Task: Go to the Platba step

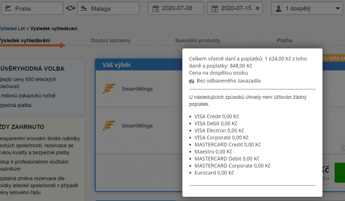Action: point(284,41)
